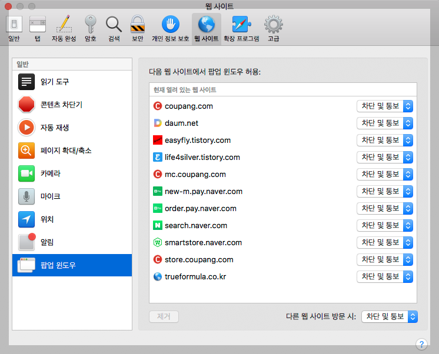Click the coupang.com favicon

pos(158,106)
